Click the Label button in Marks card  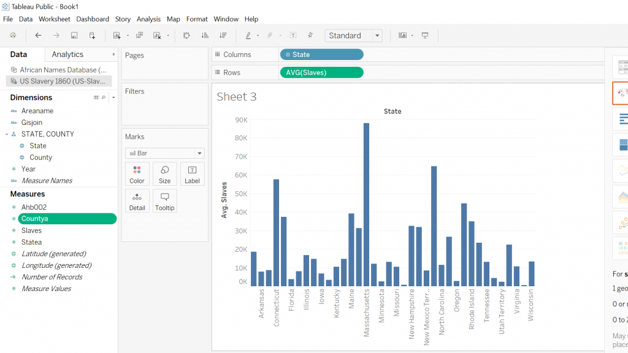[192, 174]
